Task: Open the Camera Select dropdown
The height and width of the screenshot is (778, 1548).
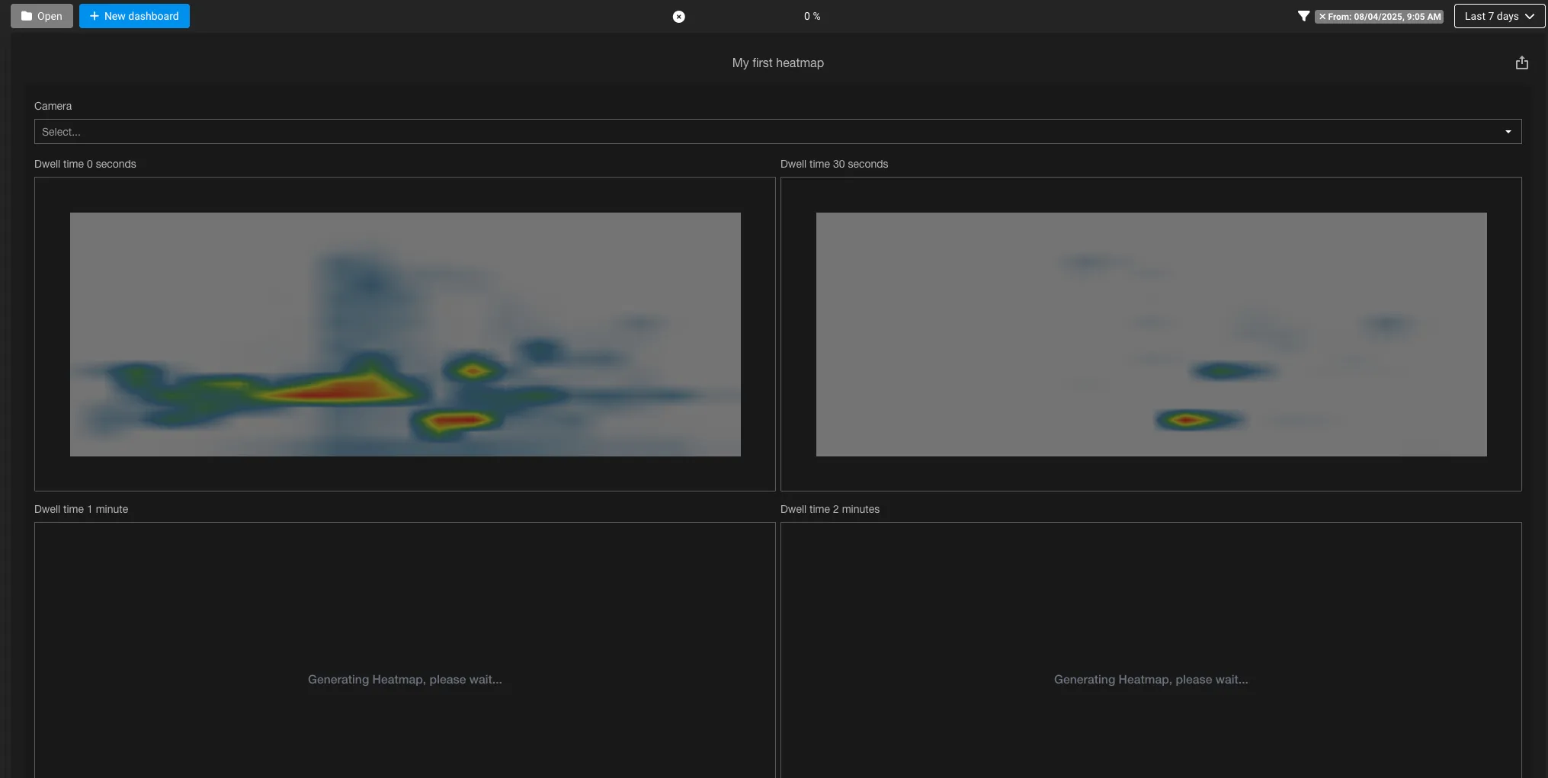Action: [777, 131]
